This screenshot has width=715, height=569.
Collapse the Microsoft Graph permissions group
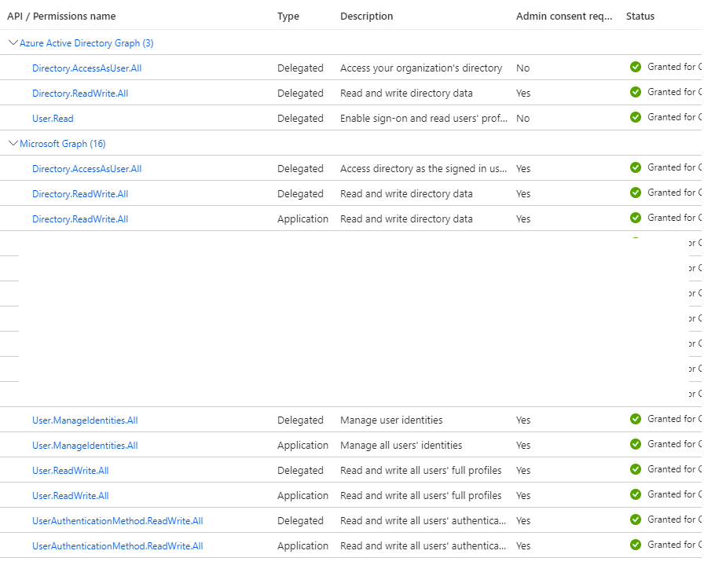13,144
